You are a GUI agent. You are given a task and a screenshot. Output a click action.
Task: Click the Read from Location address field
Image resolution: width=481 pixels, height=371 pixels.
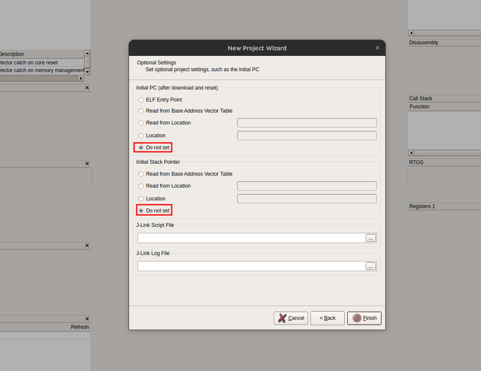point(307,122)
